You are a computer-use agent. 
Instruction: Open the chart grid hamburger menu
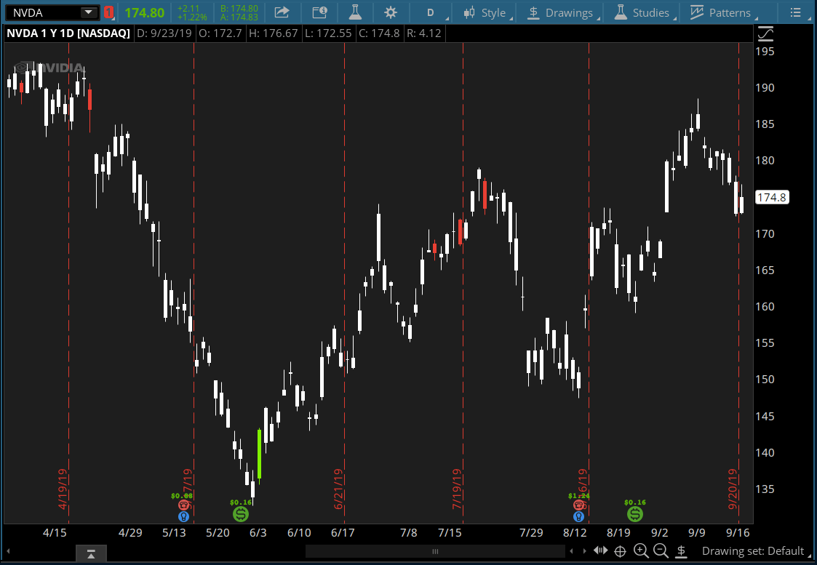[x=797, y=12]
